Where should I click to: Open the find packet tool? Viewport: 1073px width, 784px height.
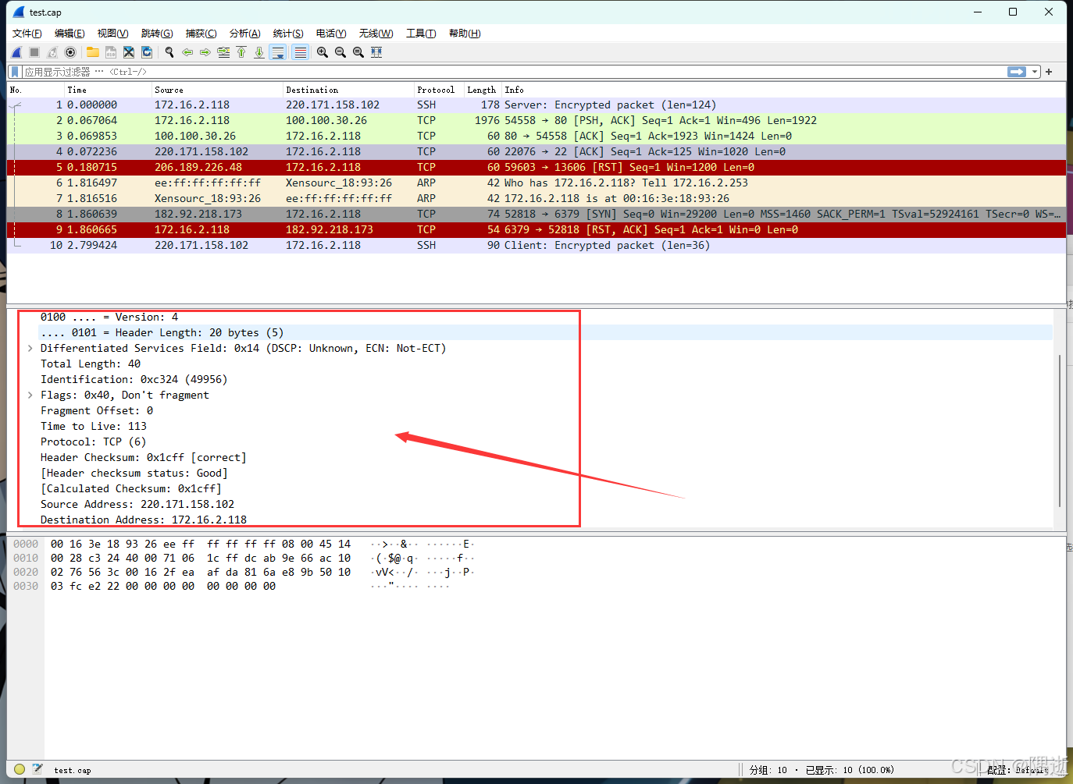point(169,52)
